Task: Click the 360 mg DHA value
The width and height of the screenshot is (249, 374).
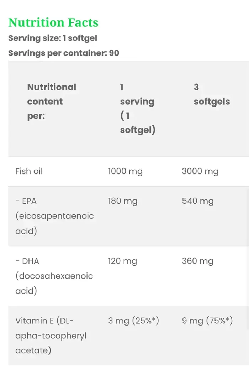Action: pos(198,261)
